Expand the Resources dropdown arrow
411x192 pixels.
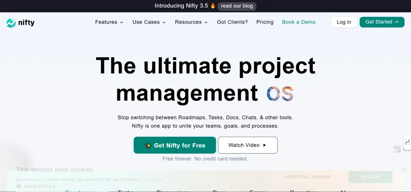(x=206, y=22)
